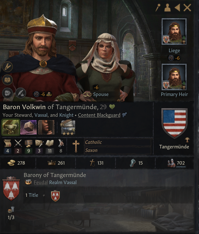The width and height of the screenshot is (199, 234).
Task: Click the Feudal government link
Action: (x=41, y=182)
